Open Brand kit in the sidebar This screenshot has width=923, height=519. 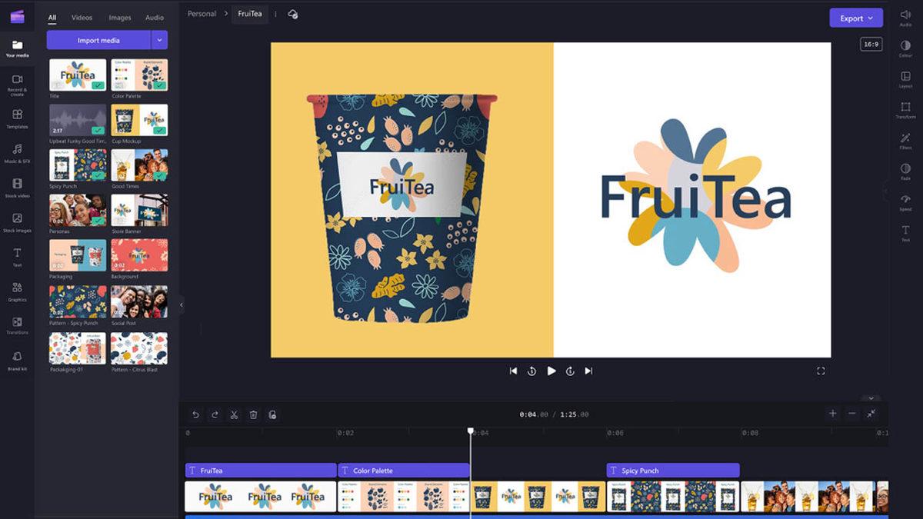17,360
